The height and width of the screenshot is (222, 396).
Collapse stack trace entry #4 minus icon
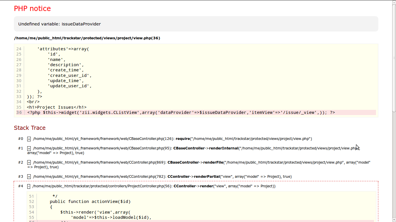point(29,186)
